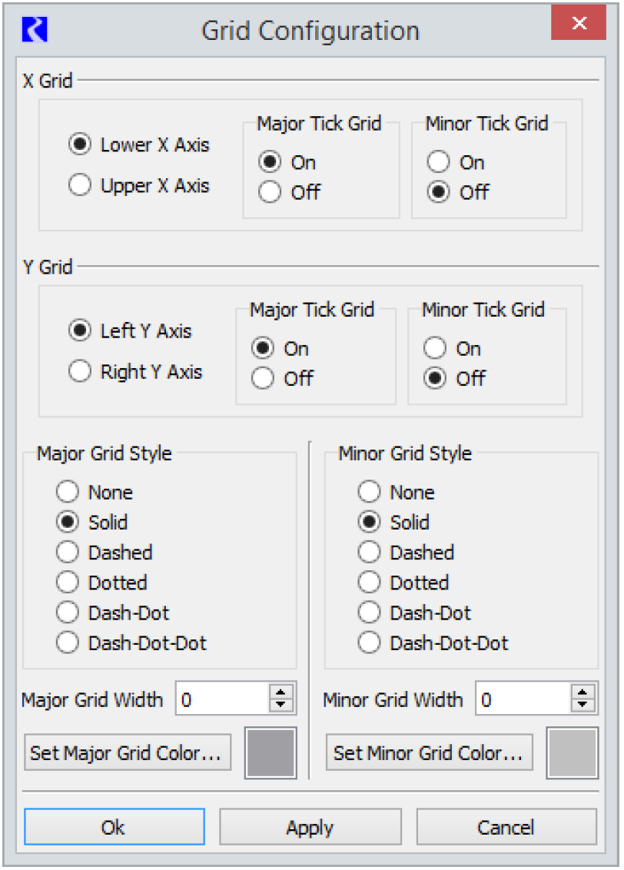Turn off X Grid Major Tick Grid
This screenshot has width=624, height=870.
[x=270, y=192]
